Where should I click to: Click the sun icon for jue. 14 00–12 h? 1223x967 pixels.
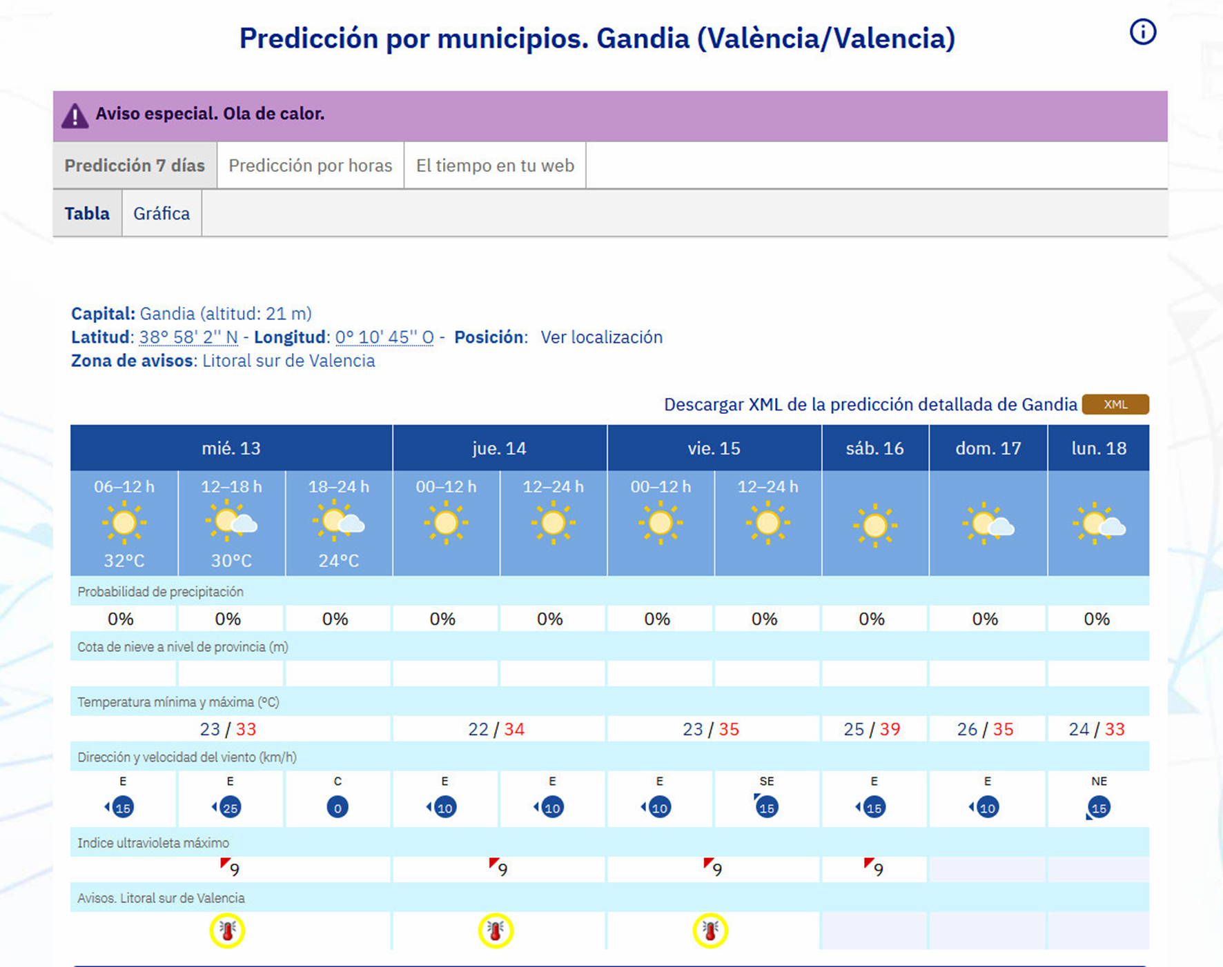pos(446,523)
